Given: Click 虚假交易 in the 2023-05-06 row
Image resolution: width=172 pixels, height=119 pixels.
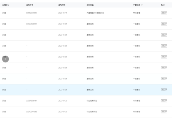Looking at the screenshot, I should pyautogui.click(x=90, y=24).
